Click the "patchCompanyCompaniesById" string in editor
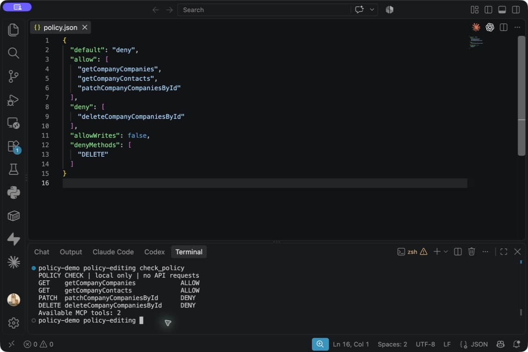The image size is (528, 352). pyautogui.click(x=129, y=88)
